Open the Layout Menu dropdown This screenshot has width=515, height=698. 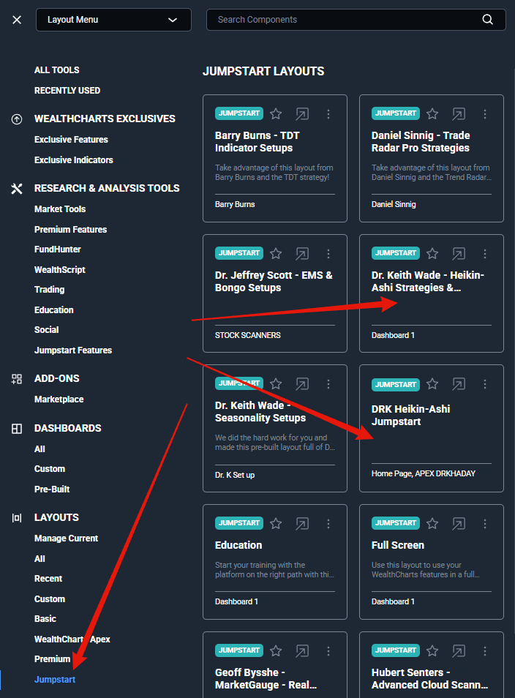[113, 20]
